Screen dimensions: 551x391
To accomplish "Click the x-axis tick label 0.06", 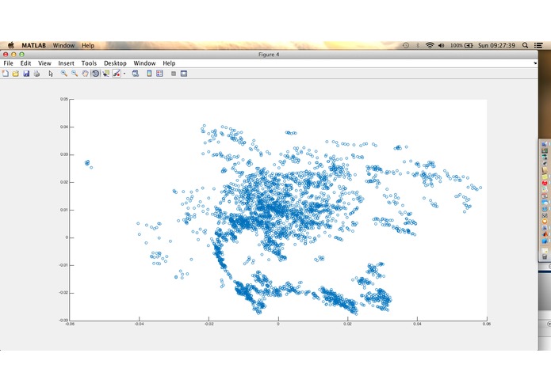I will [486, 324].
